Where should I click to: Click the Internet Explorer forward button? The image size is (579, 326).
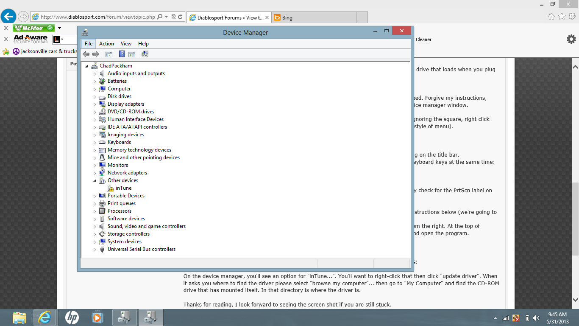pos(23,17)
